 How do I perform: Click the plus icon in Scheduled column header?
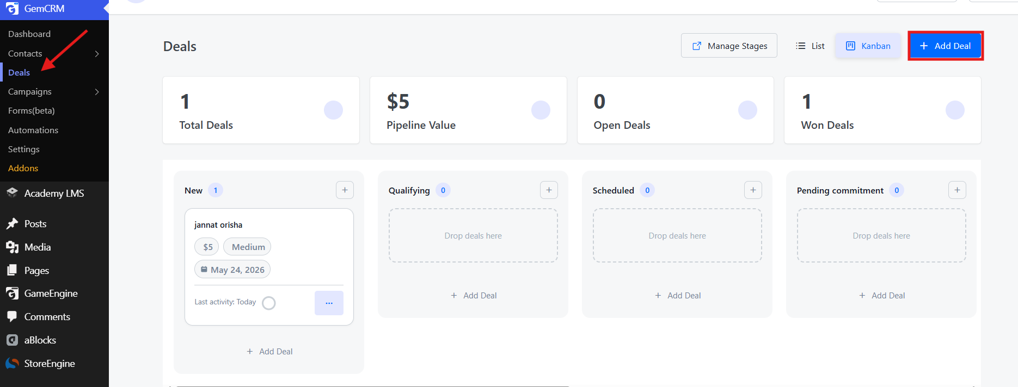click(x=753, y=190)
